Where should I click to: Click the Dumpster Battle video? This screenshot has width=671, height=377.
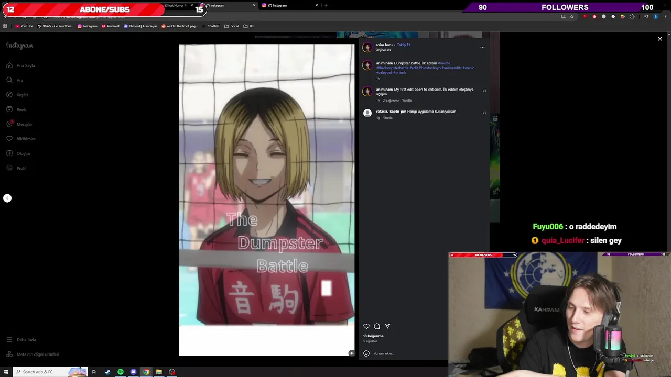pos(266,199)
